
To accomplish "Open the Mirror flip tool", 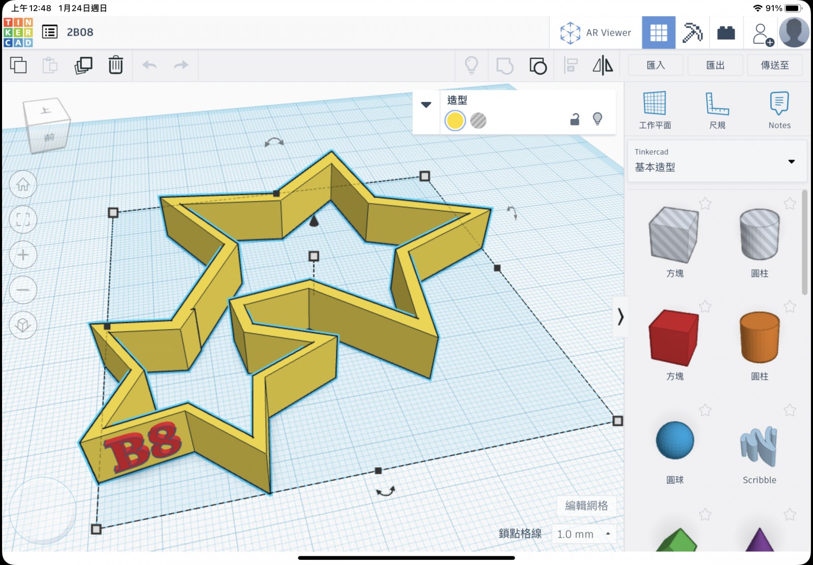I will [x=603, y=66].
